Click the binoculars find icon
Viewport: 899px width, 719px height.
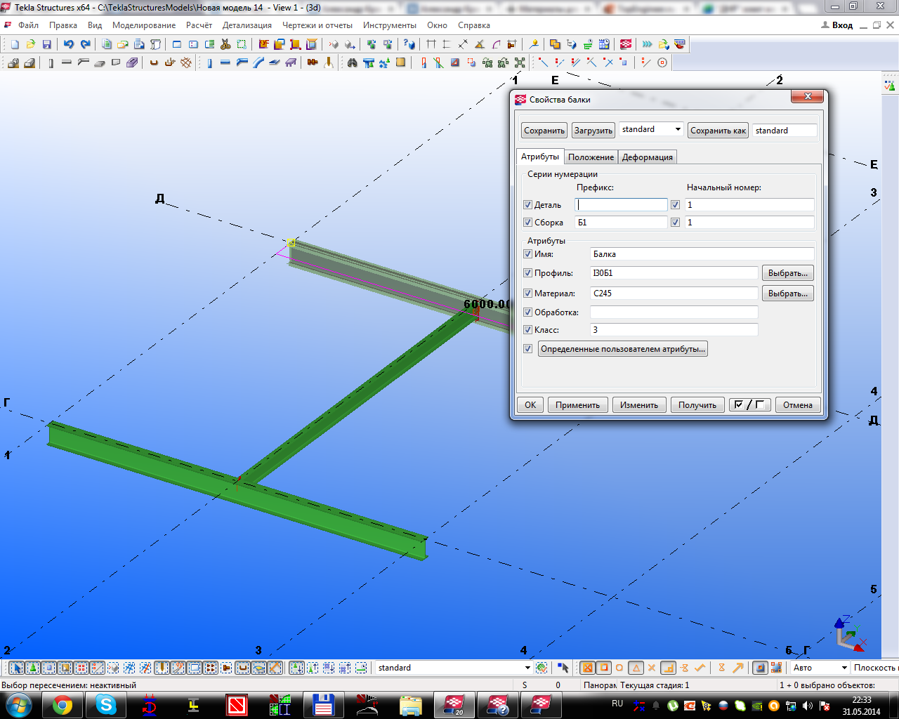(x=352, y=62)
